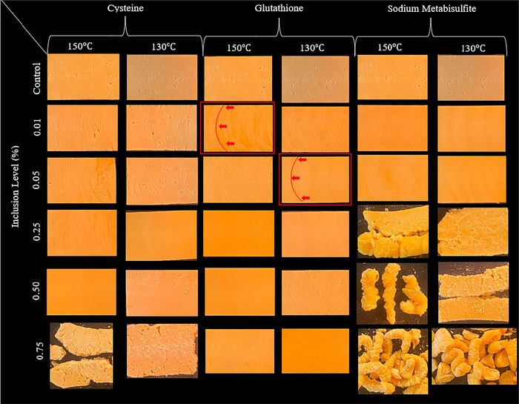Image resolution: width=519 pixels, height=404 pixels.
Task: Select the Glutathione 130°C Control sample image
Action: tap(315, 79)
